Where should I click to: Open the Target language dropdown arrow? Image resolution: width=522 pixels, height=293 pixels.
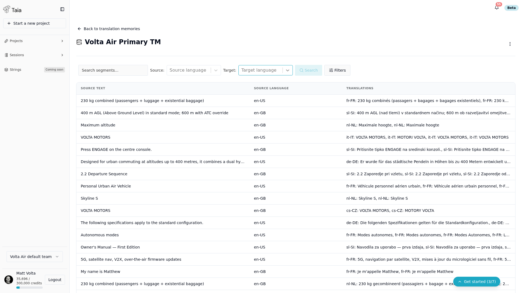(x=288, y=70)
